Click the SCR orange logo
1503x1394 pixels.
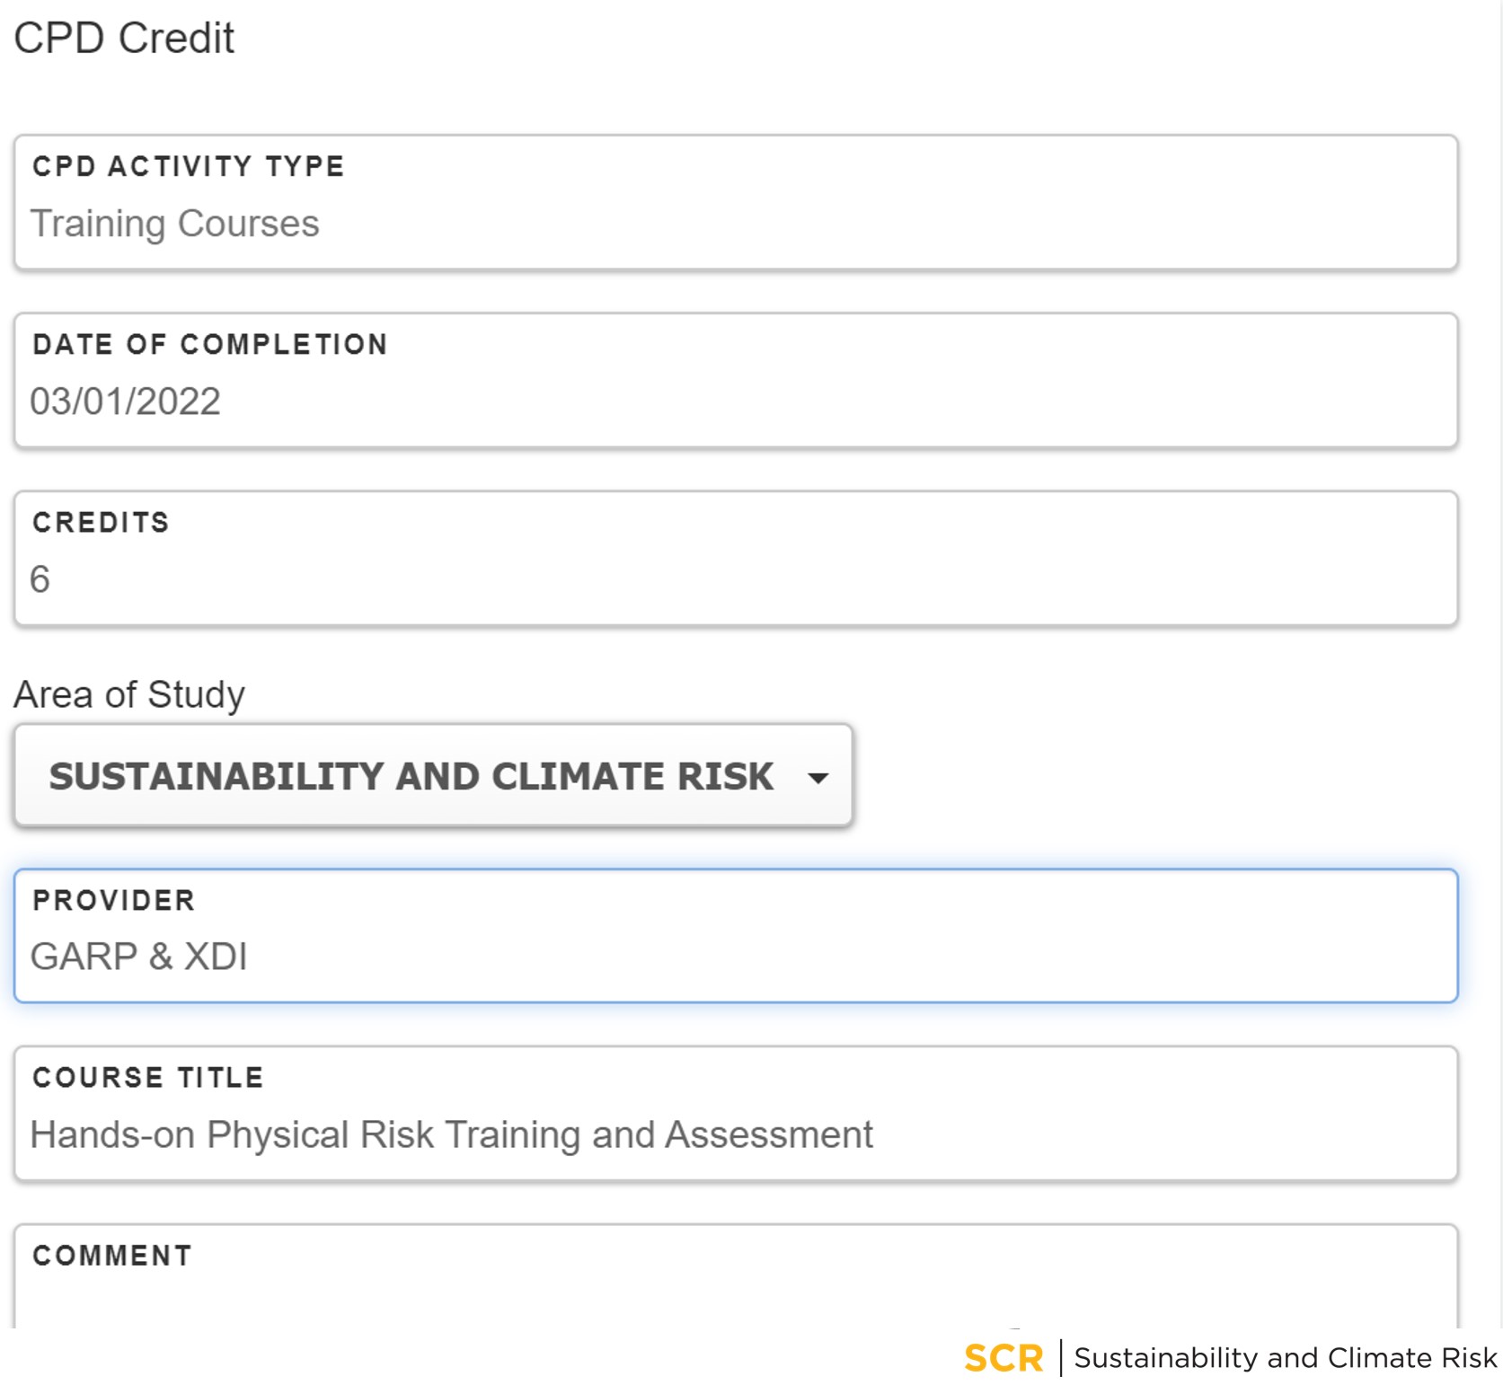[x=1003, y=1358]
